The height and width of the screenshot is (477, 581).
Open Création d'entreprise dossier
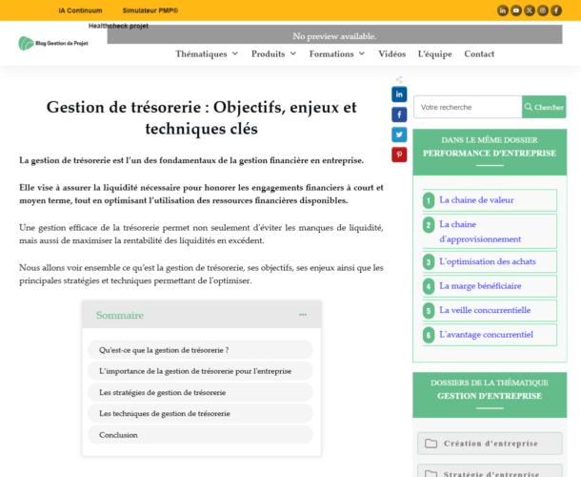(490, 444)
